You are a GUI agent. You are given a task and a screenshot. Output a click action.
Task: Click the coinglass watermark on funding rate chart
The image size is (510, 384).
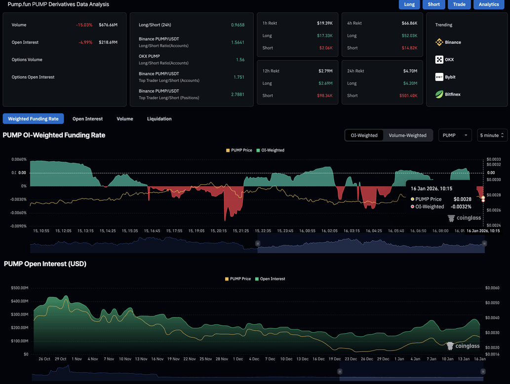pos(464,217)
